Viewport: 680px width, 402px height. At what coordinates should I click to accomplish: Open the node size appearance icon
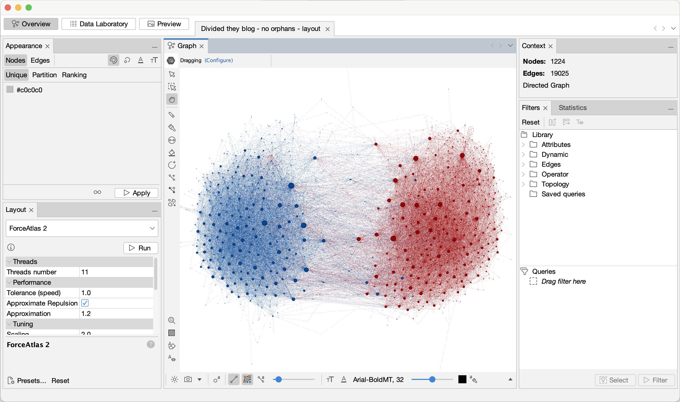pyautogui.click(x=127, y=60)
